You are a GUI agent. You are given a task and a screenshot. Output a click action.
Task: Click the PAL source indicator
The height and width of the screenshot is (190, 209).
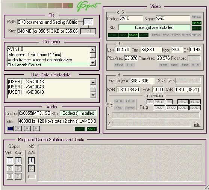[119, 108]
